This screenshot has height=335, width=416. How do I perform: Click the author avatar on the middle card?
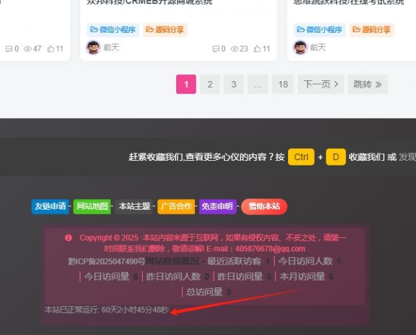pyautogui.click(x=93, y=48)
